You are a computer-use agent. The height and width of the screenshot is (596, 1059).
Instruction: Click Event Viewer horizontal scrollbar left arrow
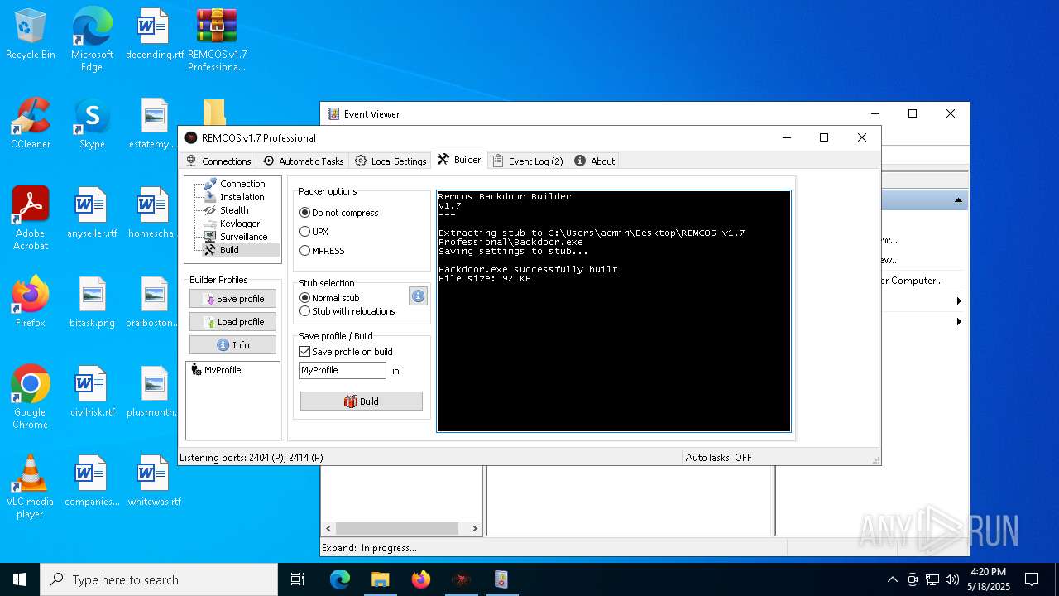click(x=328, y=528)
